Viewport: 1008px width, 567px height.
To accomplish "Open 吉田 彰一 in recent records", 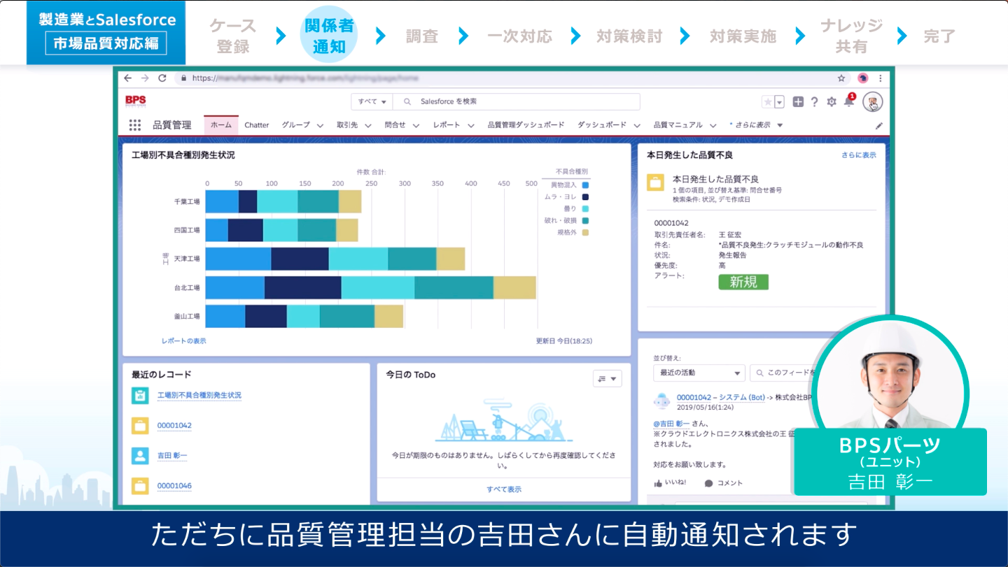I will click(172, 456).
